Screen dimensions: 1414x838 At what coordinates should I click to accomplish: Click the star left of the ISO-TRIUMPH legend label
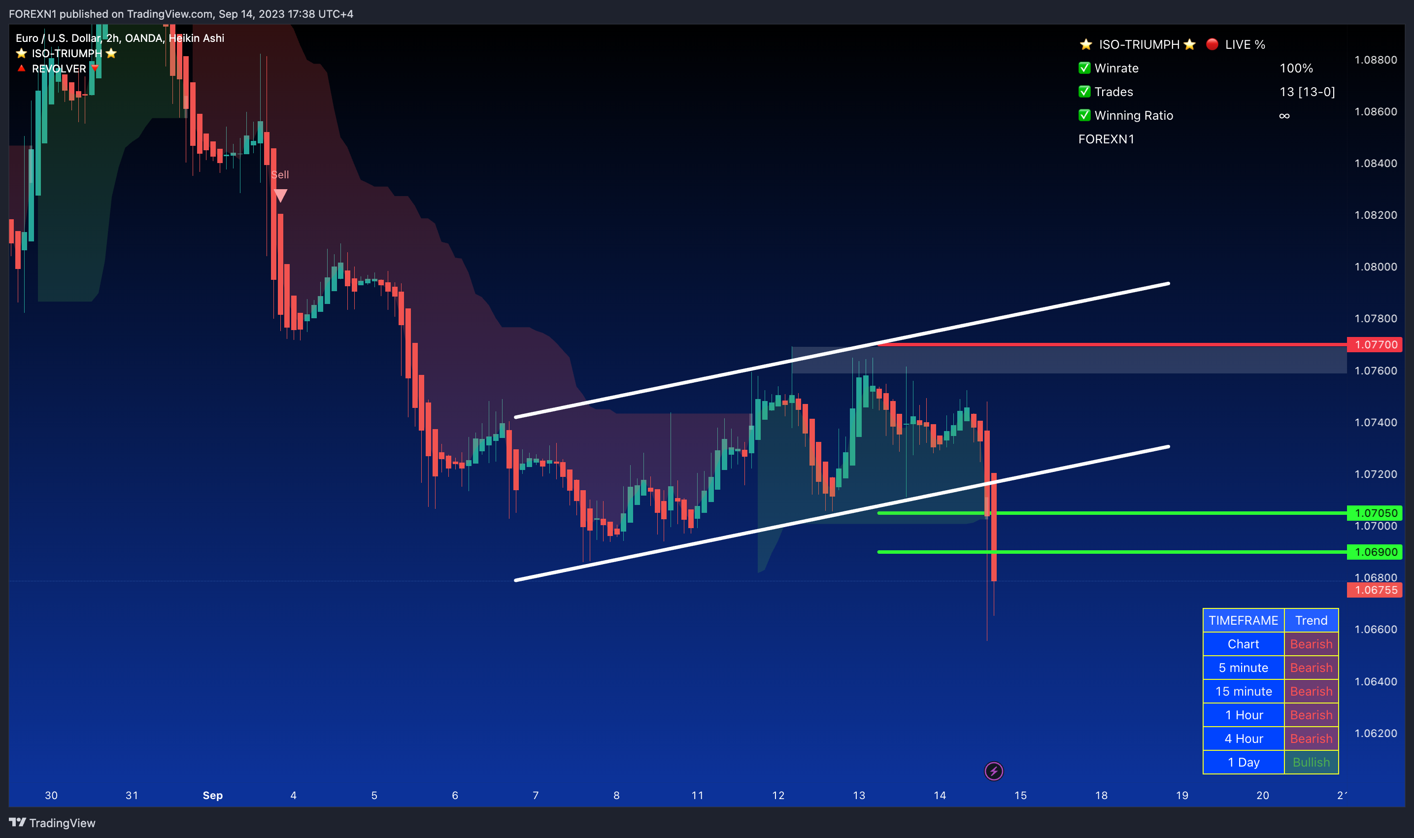point(22,53)
